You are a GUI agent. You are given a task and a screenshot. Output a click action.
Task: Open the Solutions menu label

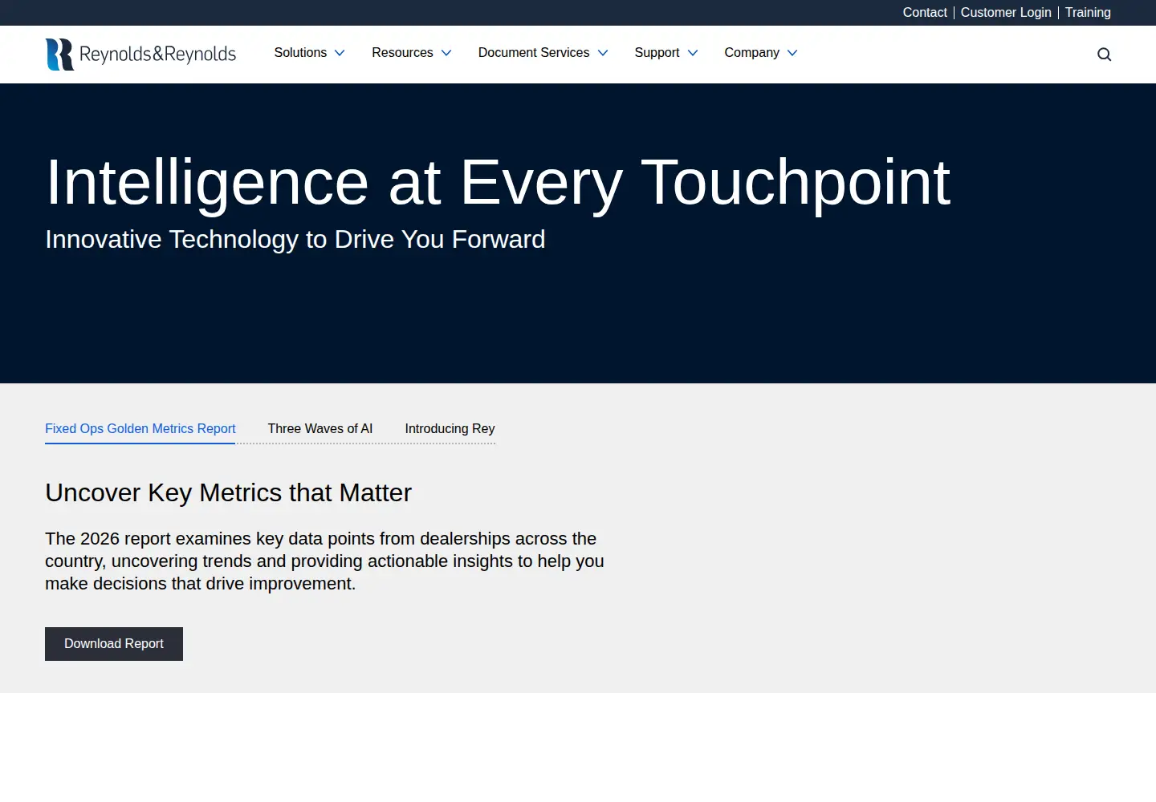pos(300,53)
